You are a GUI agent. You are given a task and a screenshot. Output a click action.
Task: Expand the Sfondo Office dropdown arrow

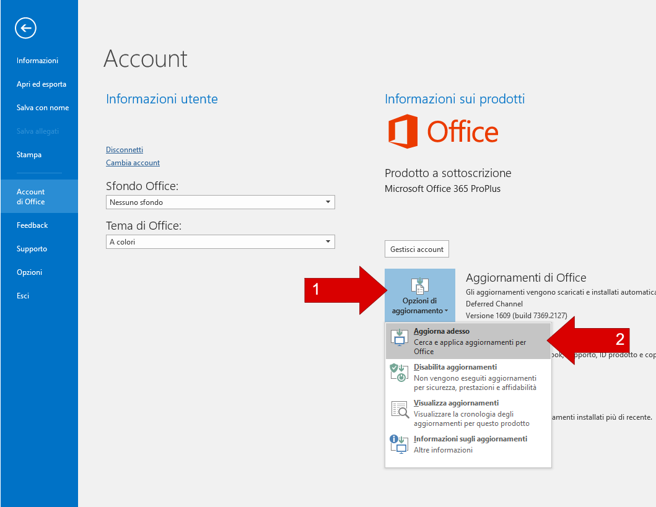pyautogui.click(x=328, y=202)
